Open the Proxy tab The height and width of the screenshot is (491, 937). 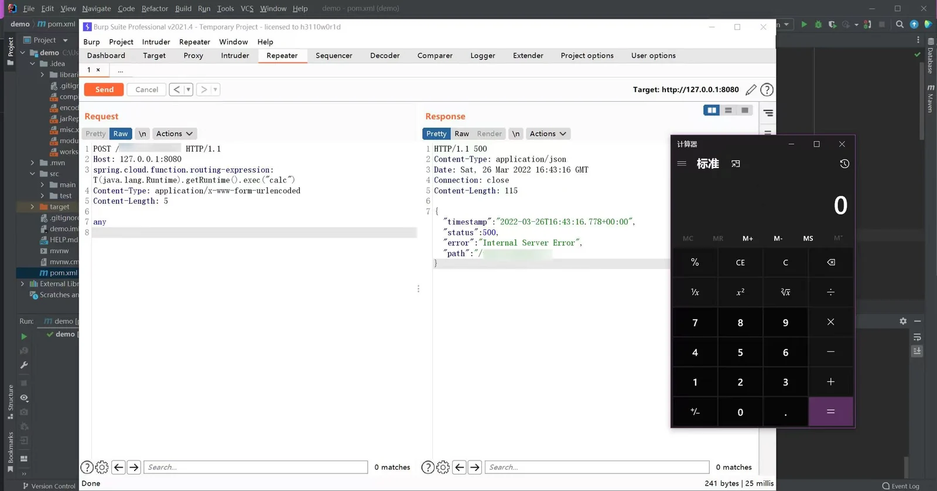193,56
